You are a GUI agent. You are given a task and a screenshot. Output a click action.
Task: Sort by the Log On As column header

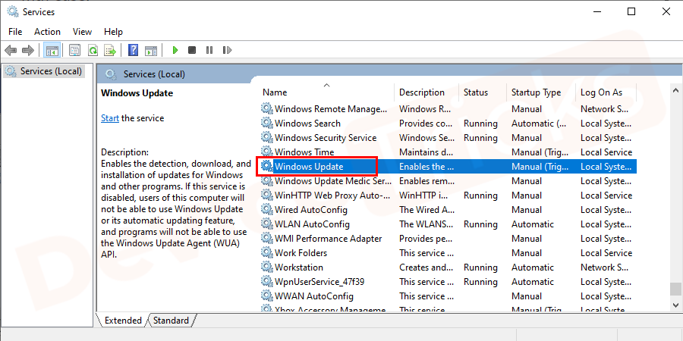[x=602, y=92]
